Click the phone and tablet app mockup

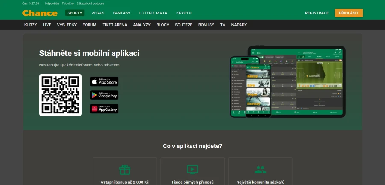pos(287,82)
